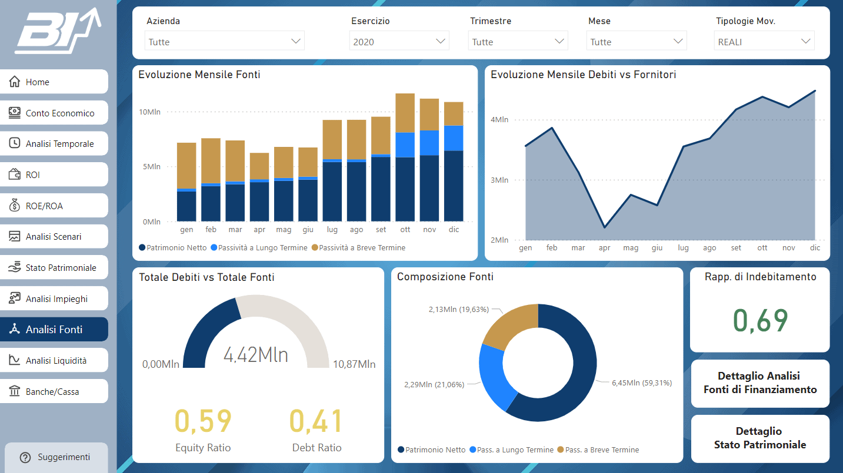Click the Composizione Fonti title
Image resolution: width=843 pixels, height=473 pixels.
(445, 277)
